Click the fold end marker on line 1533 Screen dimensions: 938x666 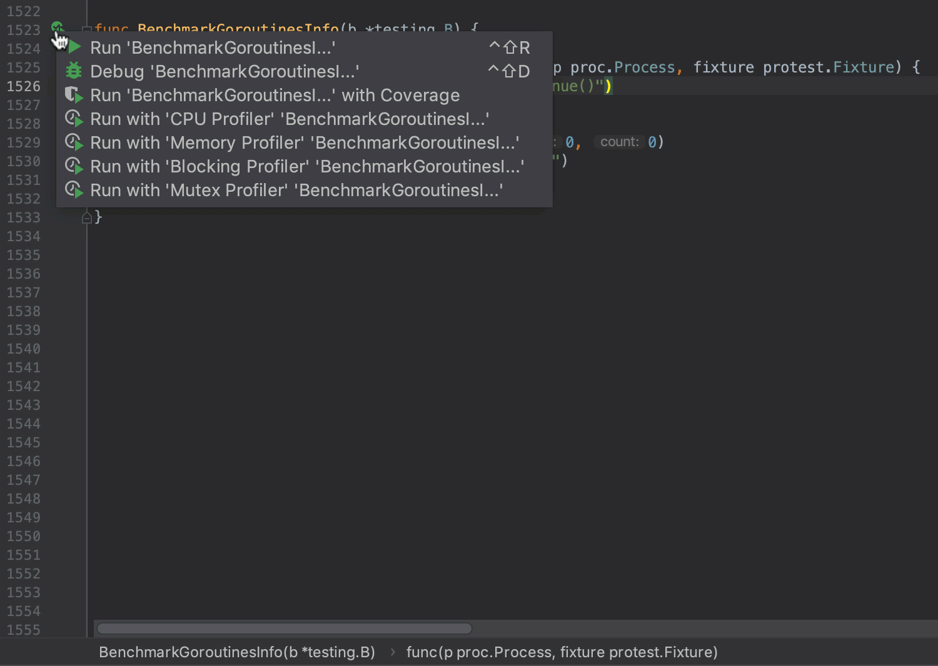(87, 217)
